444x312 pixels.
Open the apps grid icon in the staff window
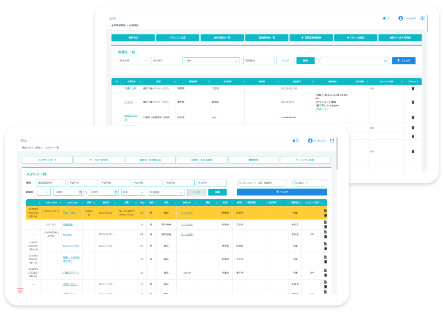pyautogui.click(x=331, y=140)
